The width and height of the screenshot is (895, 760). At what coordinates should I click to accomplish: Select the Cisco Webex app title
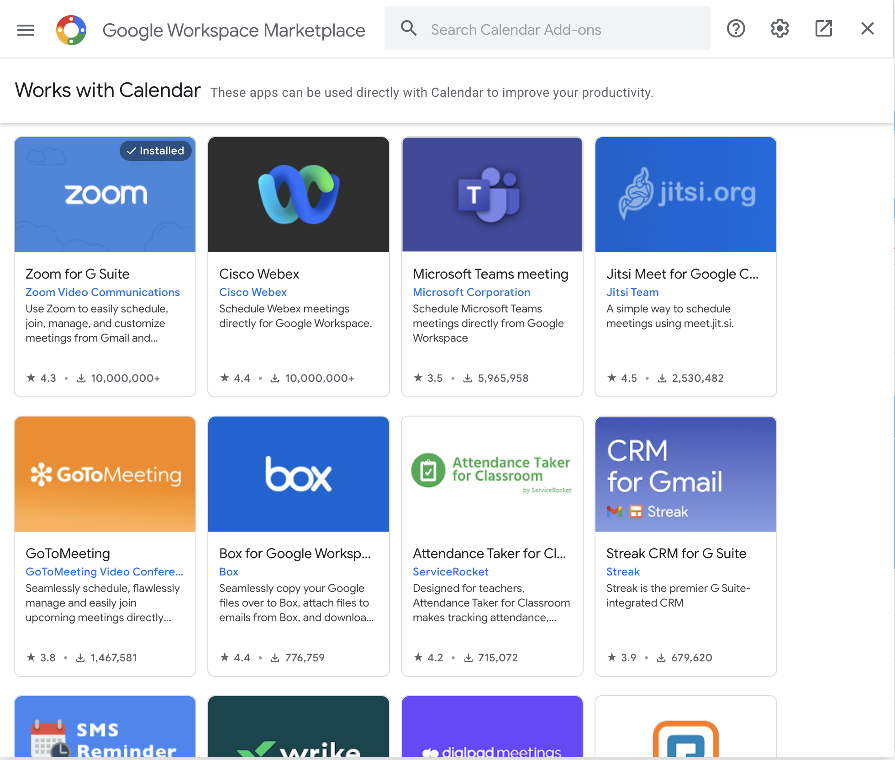coord(259,274)
